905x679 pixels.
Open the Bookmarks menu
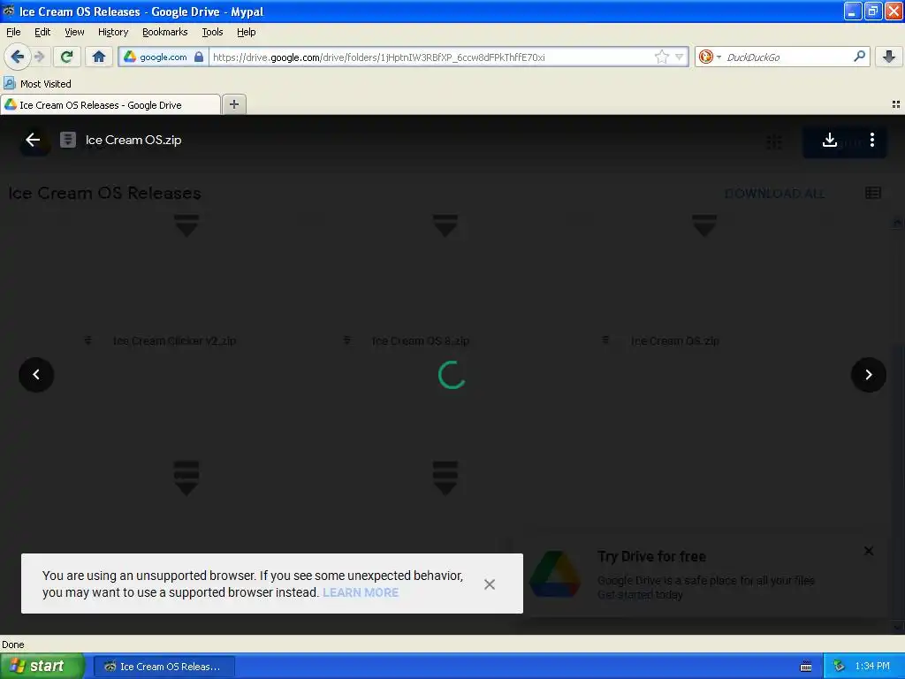pyautogui.click(x=165, y=32)
